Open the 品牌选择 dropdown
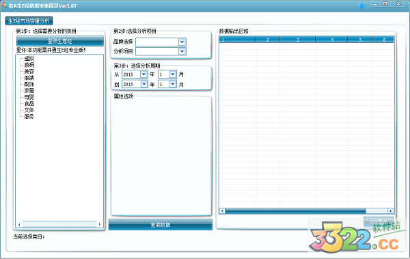 [182, 42]
